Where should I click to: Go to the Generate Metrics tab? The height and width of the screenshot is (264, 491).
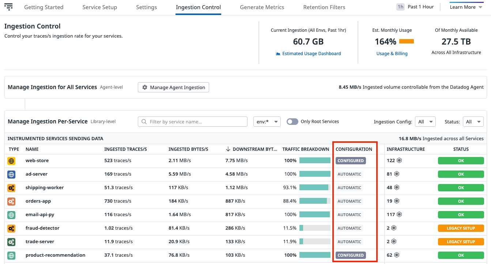(x=262, y=7)
